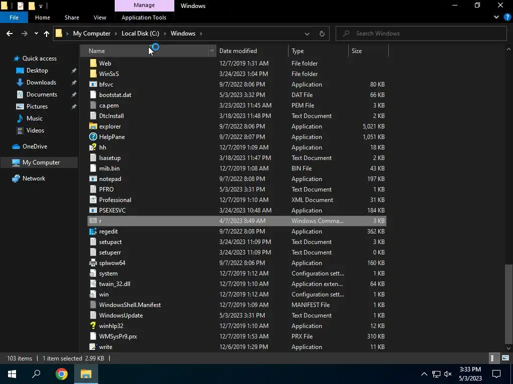Click in the Search Windows field

tap(421, 33)
